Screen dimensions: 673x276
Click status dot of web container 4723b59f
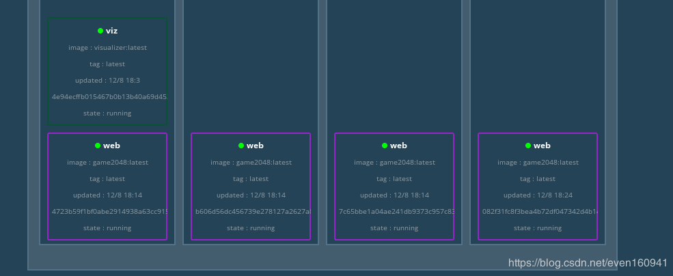pyautogui.click(x=98, y=146)
